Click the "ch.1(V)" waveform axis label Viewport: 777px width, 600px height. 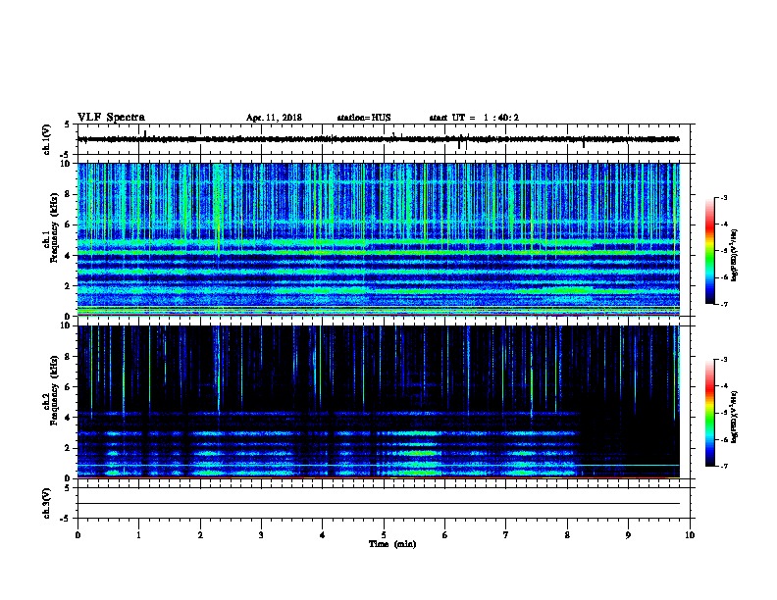[x=46, y=139]
